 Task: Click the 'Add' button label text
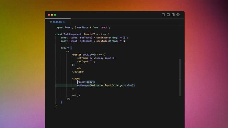click(79, 68)
